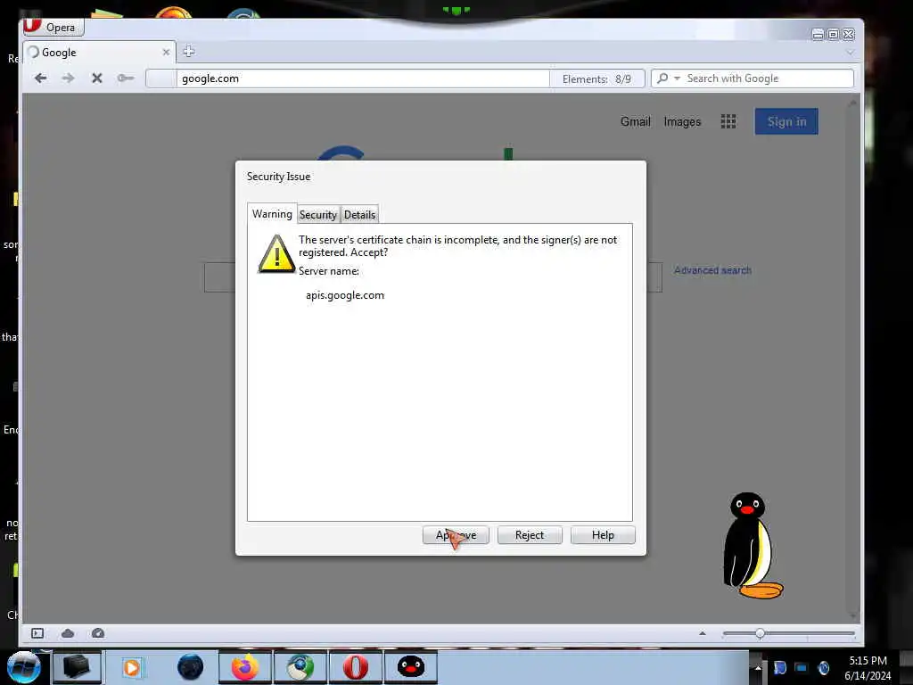Go back with the back arrow
Viewport: 913px width, 685px height.
(40, 78)
